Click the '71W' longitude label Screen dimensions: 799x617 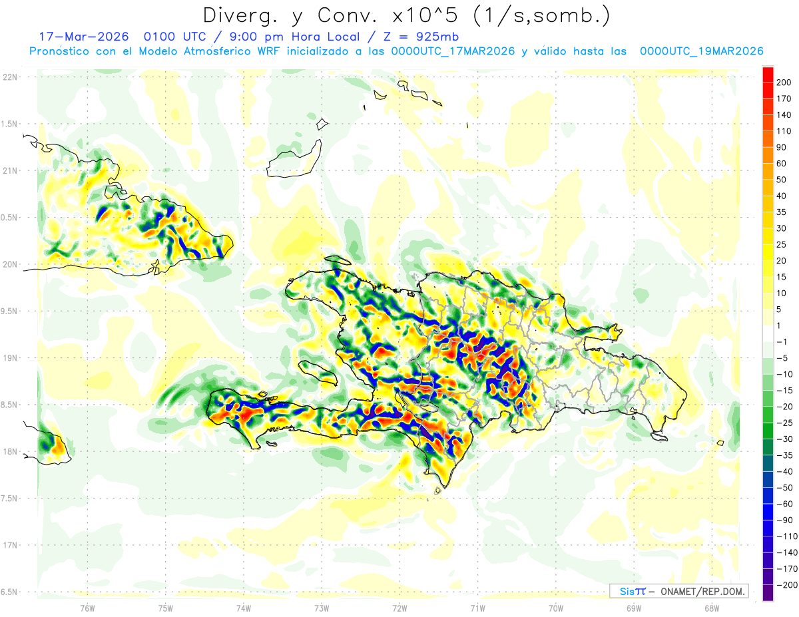point(477,608)
